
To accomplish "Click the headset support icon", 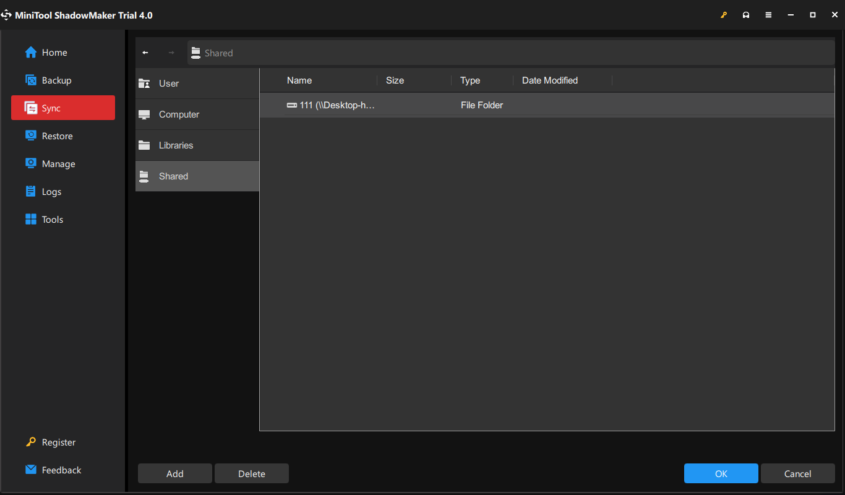I will [x=746, y=15].
